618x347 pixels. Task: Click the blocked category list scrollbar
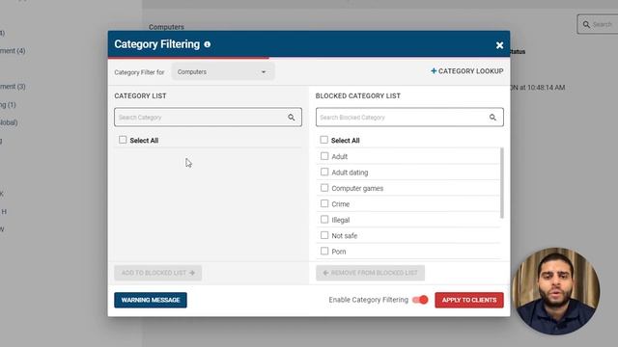[x=502, y=183]
